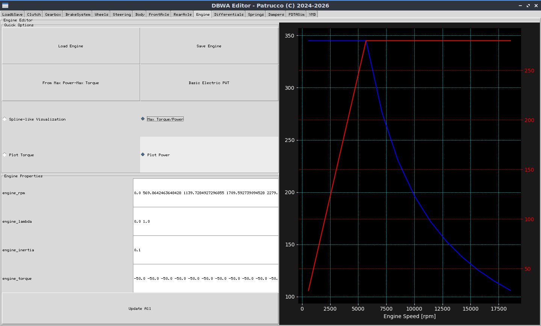Choose the Plot Torque radio button
This screenshot has height=326, width=541.
point(18,155)
